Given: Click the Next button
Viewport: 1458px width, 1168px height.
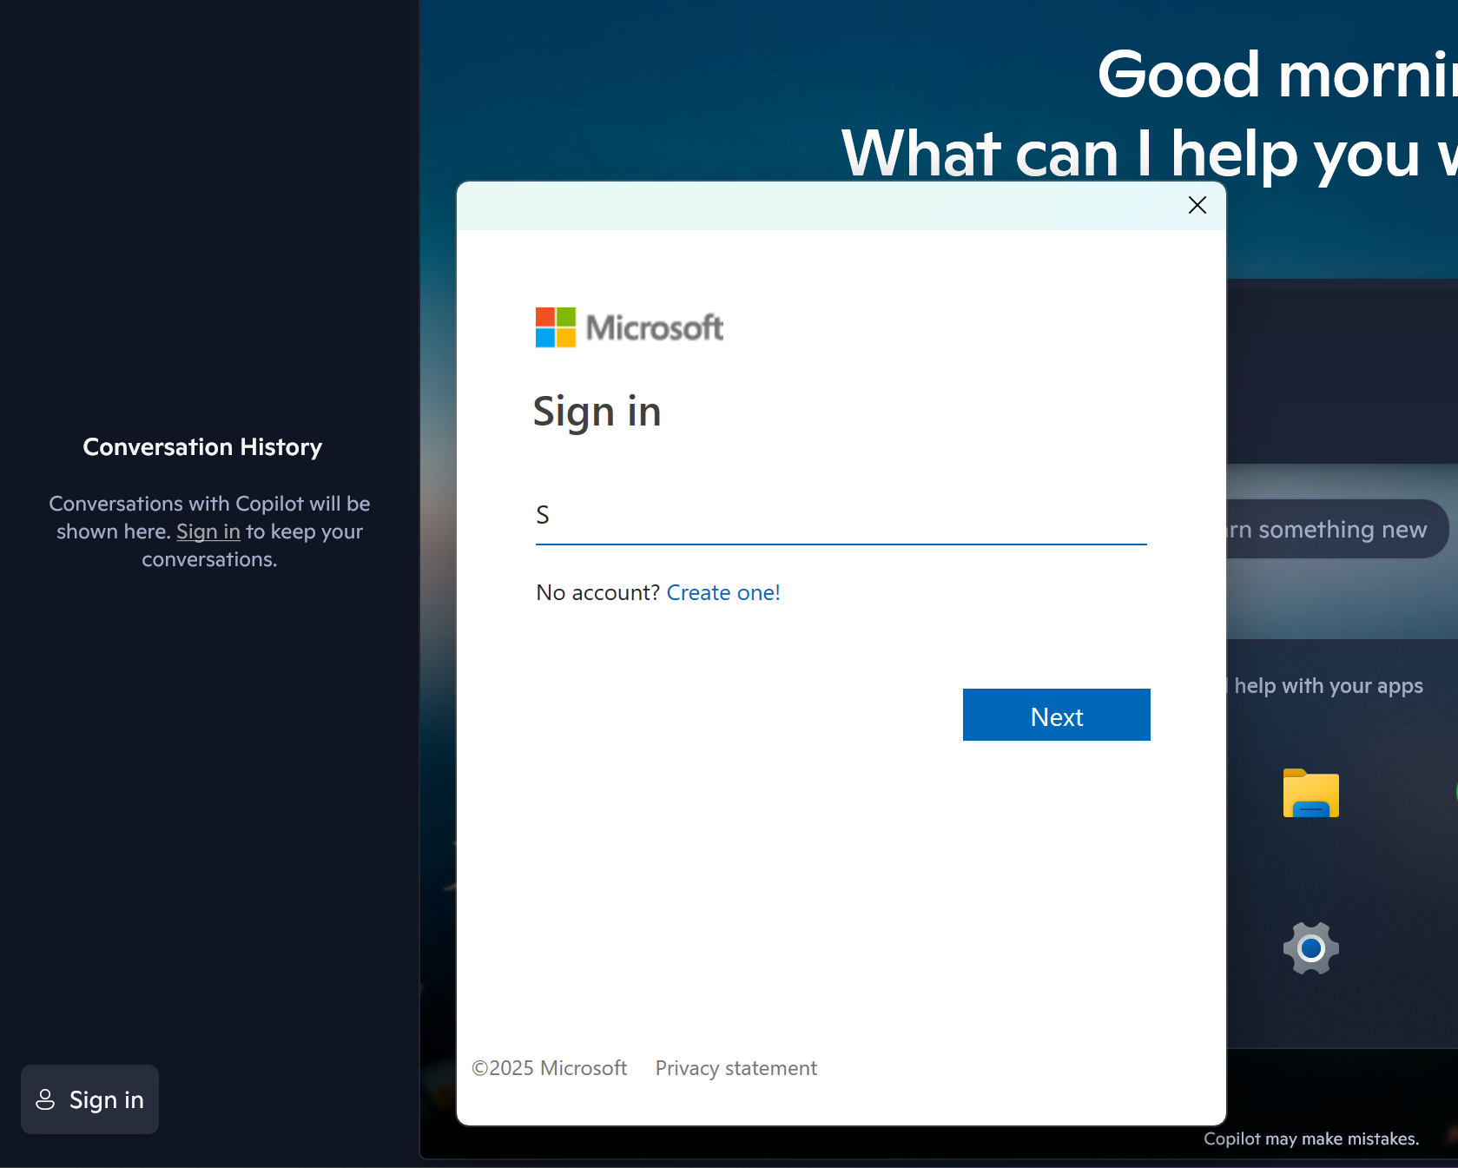Looking at the screenshot, I should point(1056,715).
